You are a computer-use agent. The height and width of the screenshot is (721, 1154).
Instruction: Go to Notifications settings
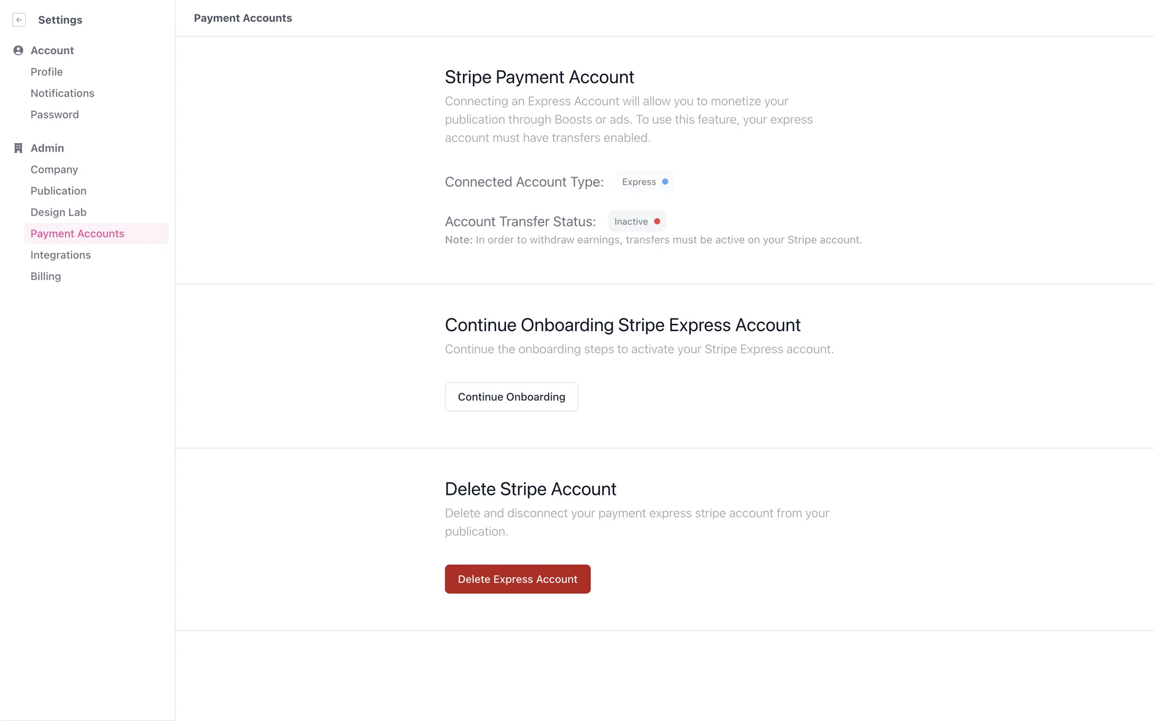(63, 93)
